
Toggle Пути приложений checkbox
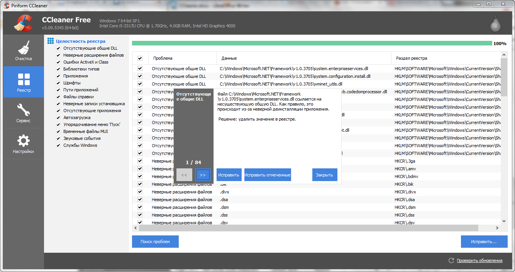click(x=58, y=90)
